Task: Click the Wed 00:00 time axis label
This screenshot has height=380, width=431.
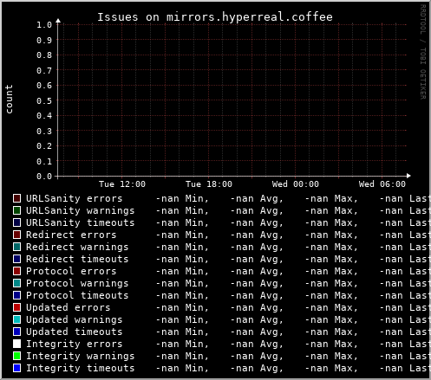Action: pos(296,184)
